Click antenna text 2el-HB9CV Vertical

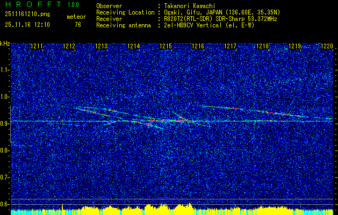193,25
